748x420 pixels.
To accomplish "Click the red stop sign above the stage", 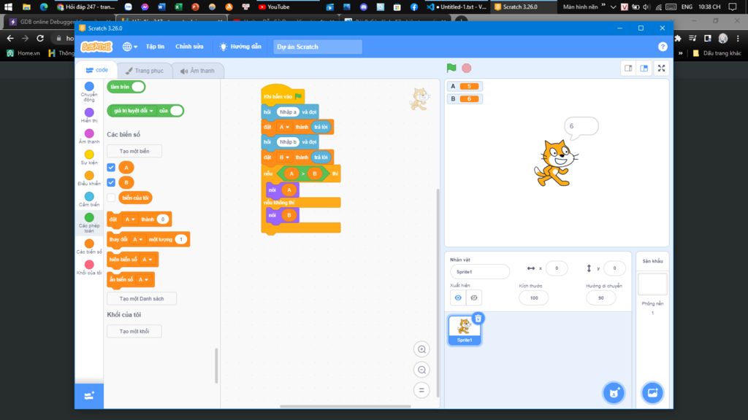I will tap(466, 67).
